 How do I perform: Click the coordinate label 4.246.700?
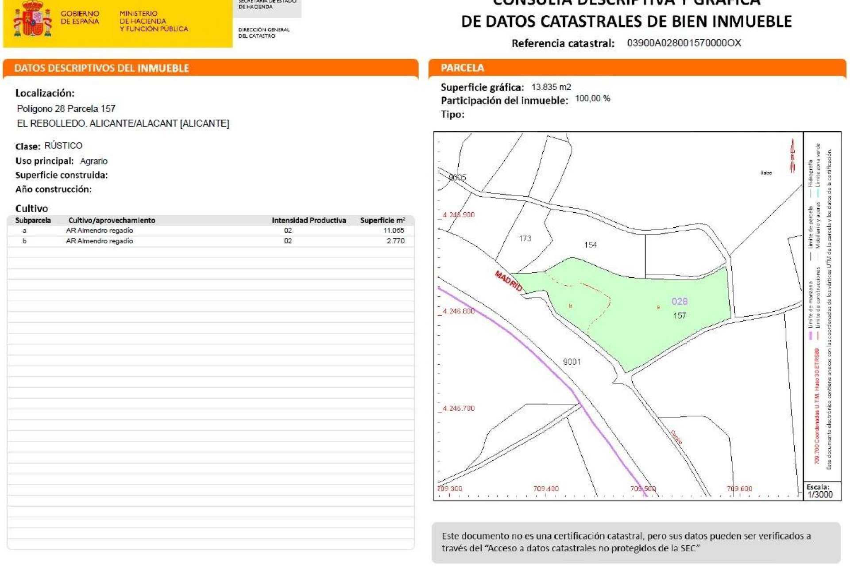[458, 408]
